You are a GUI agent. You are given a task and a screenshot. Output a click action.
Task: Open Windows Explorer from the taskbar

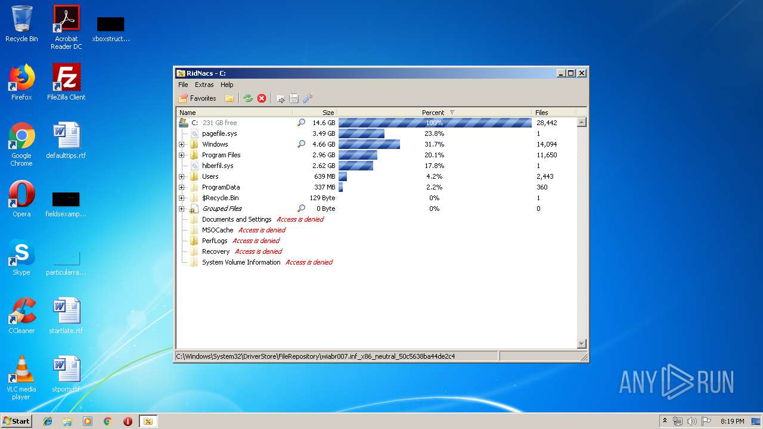point(67,421)
